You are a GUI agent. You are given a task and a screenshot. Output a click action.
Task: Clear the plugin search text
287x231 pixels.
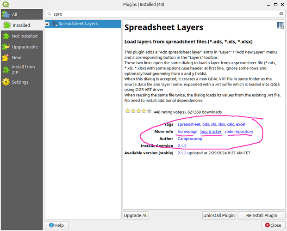(x=281, y=14)
